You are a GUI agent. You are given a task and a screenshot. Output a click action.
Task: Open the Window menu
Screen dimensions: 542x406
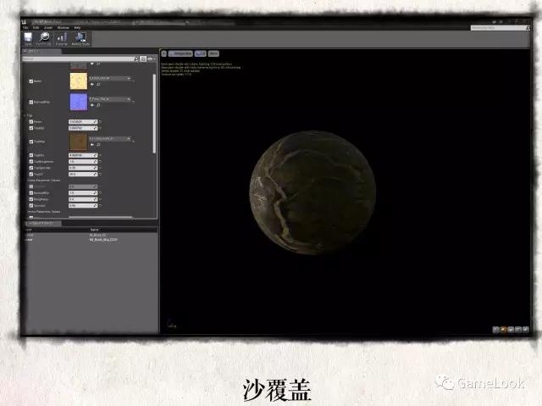tap(64, 28)
